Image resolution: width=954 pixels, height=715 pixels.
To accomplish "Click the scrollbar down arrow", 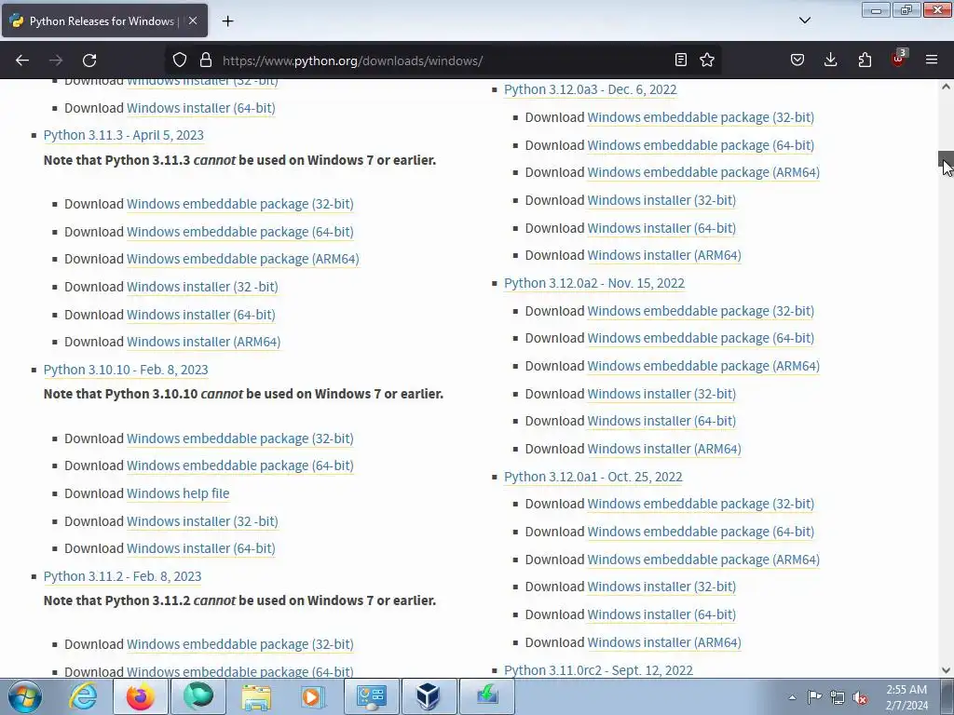I will click(x=947, y=670).
